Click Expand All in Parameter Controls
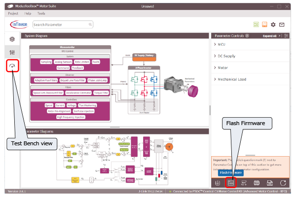The image size is (296, 197). (269, 36)
